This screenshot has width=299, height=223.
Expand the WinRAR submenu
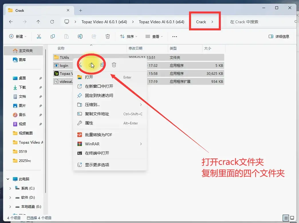(141, 144)
